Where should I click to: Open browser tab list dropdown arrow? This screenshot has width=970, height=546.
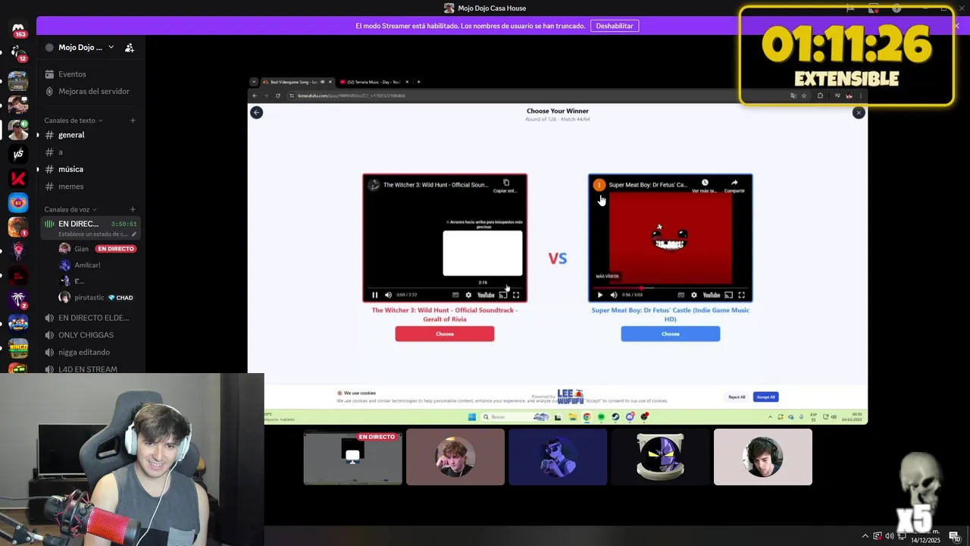coord(254,82)
